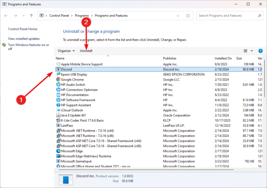The image size is (267, 188).
Task: Go up one folder level
Action: [x=31, y=16]
